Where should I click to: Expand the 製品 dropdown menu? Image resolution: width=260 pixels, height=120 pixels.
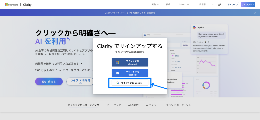[155, 5]
